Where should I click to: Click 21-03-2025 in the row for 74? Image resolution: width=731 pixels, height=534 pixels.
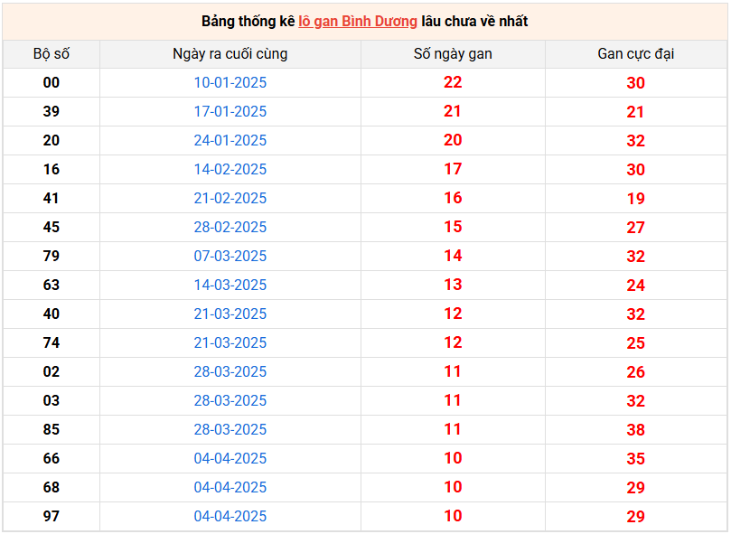(x=230, y=342)
